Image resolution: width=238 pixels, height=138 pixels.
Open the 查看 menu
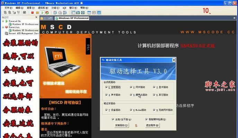31,8
